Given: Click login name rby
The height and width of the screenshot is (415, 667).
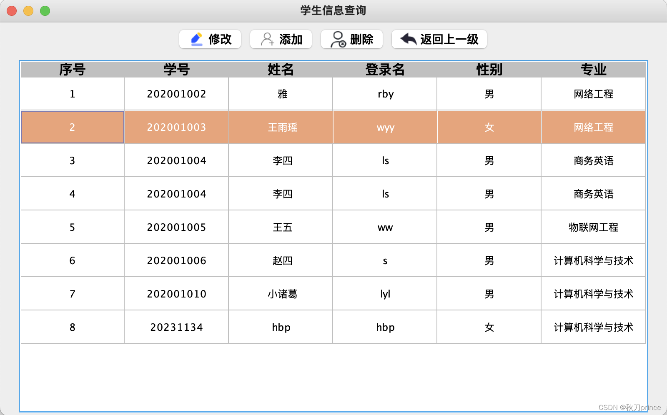Looking at the screenshot, I should (386, 94).
